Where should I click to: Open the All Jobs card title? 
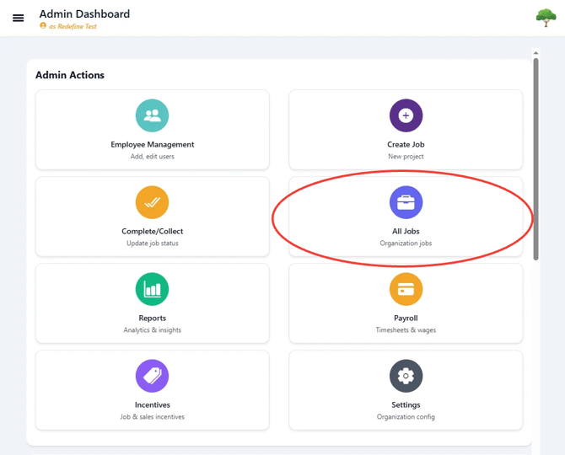click(x=406, y=231)
